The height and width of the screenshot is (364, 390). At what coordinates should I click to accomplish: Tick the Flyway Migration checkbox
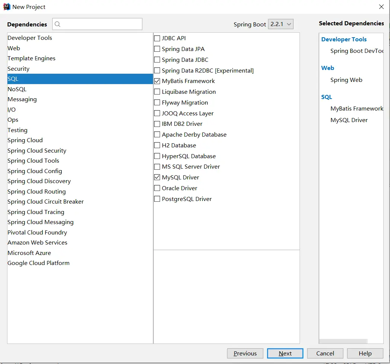point(157,102)
